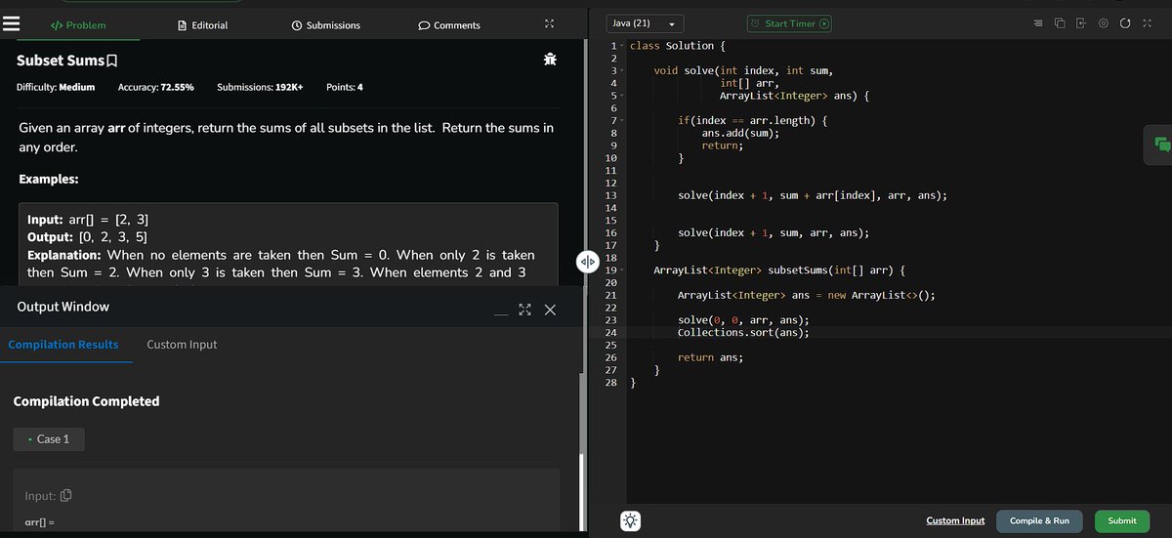Format code with the lines icon
Viewport: 1172px width, 538px height.
click(1037, 23)
